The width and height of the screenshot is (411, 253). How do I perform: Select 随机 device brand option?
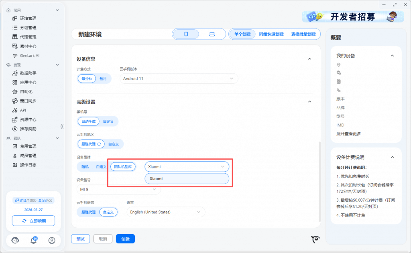pyautogui.click(x=85, y=166)
